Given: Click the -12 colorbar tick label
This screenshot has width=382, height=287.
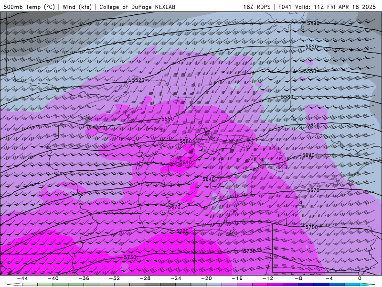Looking at the screenshot, I should 268,278.
